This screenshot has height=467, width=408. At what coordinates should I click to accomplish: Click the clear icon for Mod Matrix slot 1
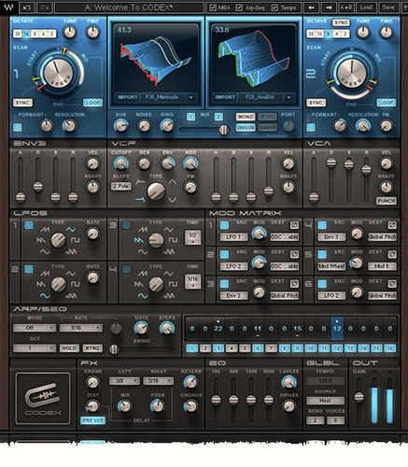pos(294,225)
